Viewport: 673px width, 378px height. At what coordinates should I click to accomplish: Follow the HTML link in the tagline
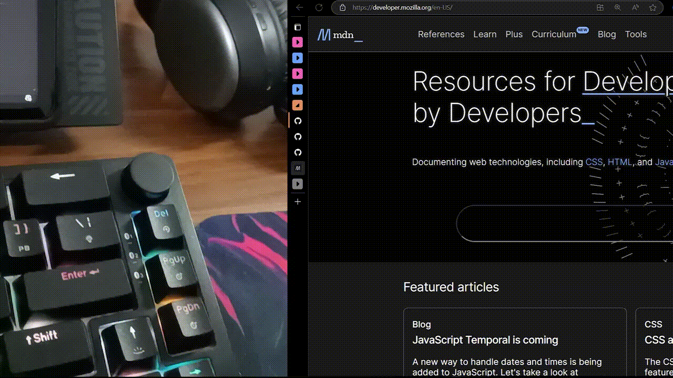coord(620,162)
